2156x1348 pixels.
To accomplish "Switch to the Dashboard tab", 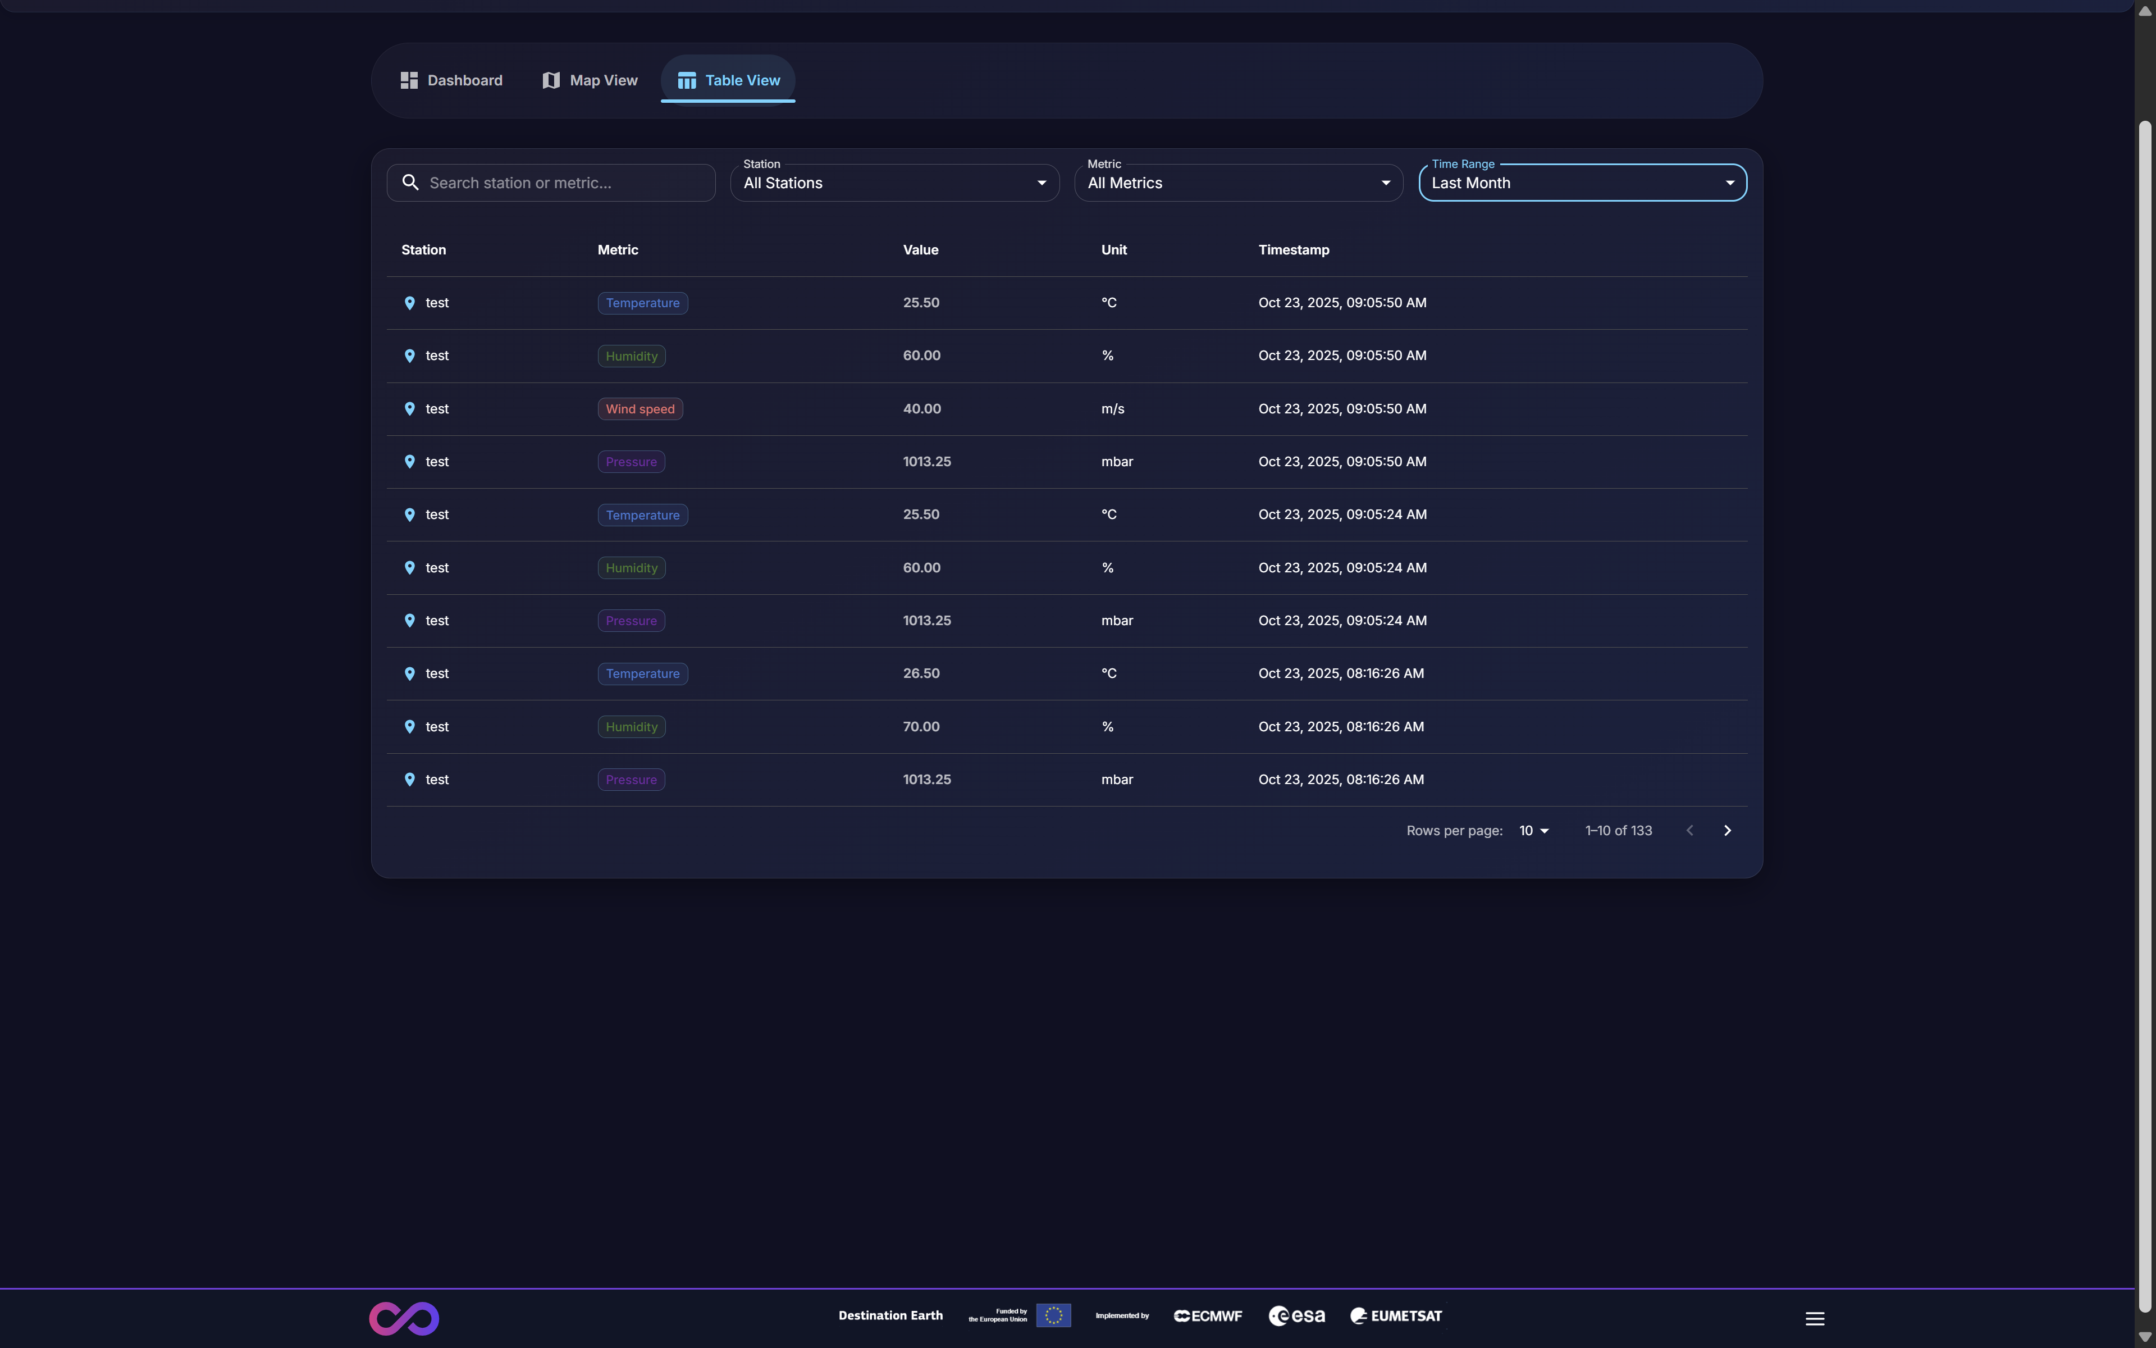I will click(x=451, y=80).
